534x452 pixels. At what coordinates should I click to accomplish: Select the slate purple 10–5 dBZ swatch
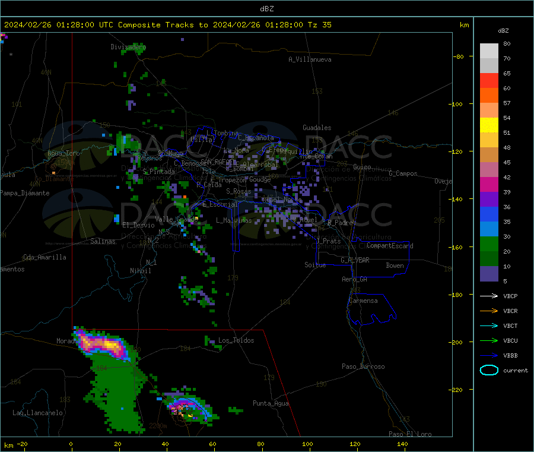point(489,274)
